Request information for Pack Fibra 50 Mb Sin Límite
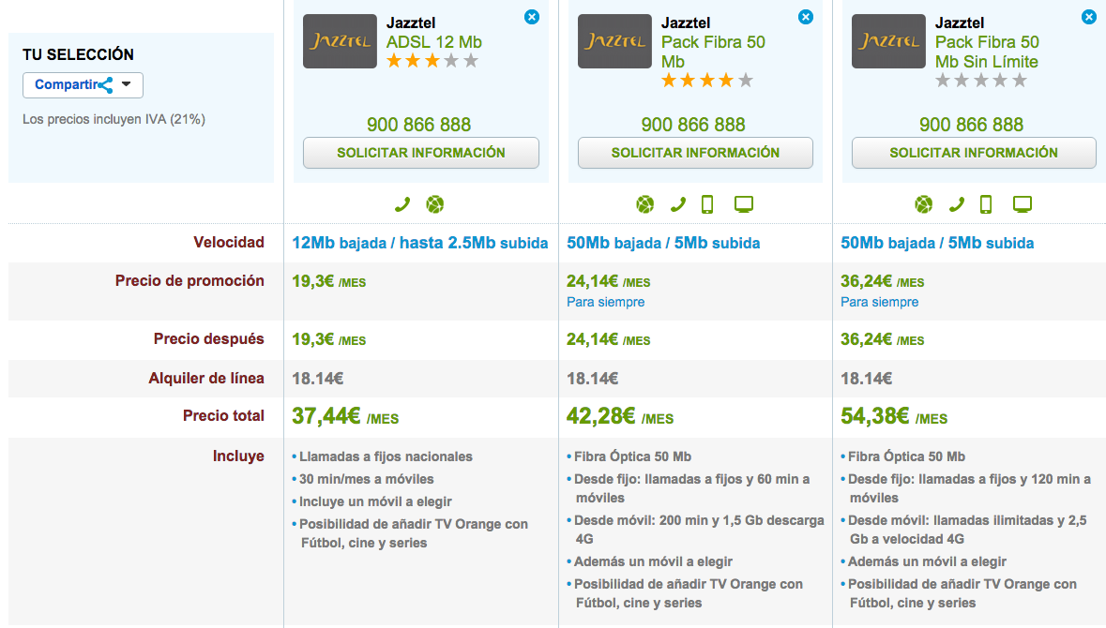 click(974, 153)
